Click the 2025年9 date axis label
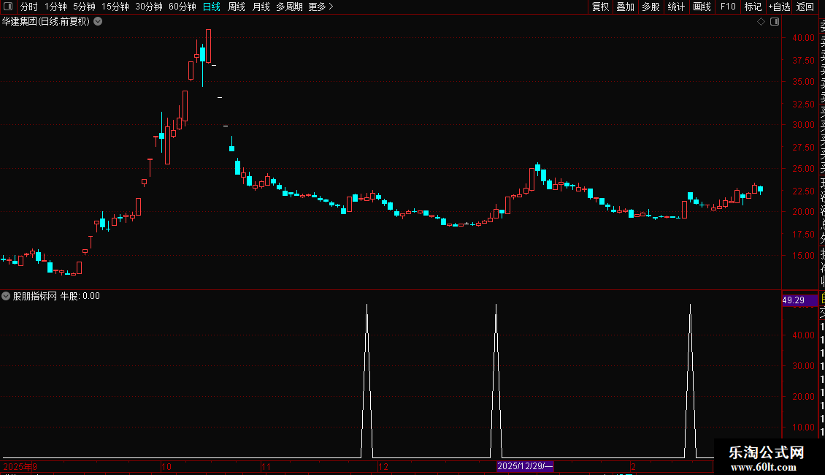The width and height of the screenshot is (825, 475). click(x=20, y=466)
